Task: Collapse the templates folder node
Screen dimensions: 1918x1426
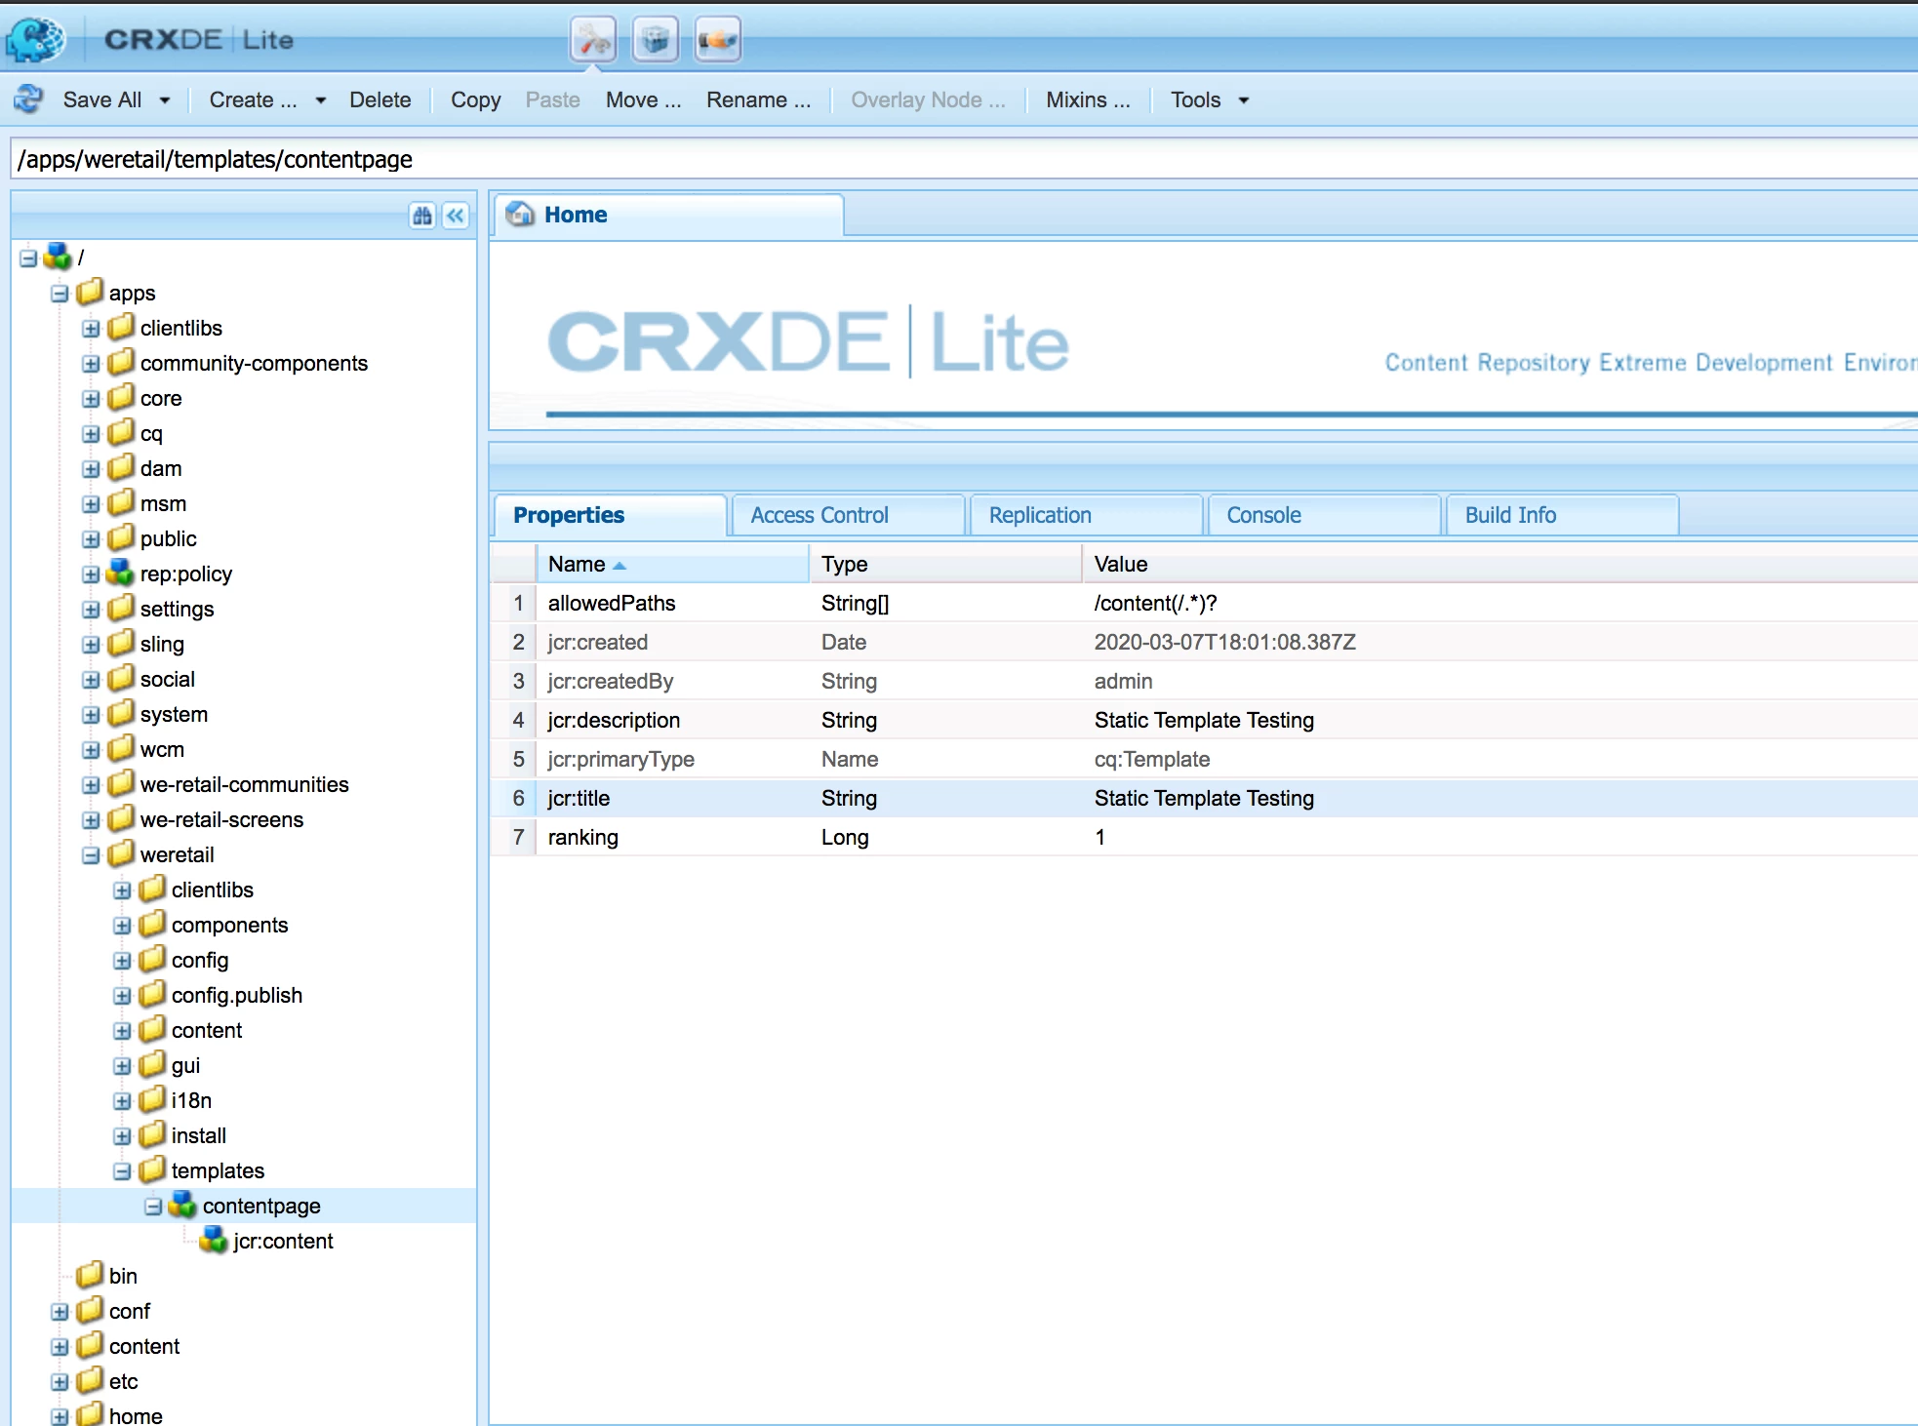Action: click(x=122, y=1171)
